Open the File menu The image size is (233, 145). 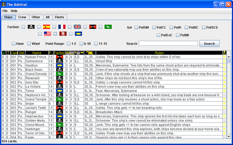pyautogui.click(x=5, y=11)
